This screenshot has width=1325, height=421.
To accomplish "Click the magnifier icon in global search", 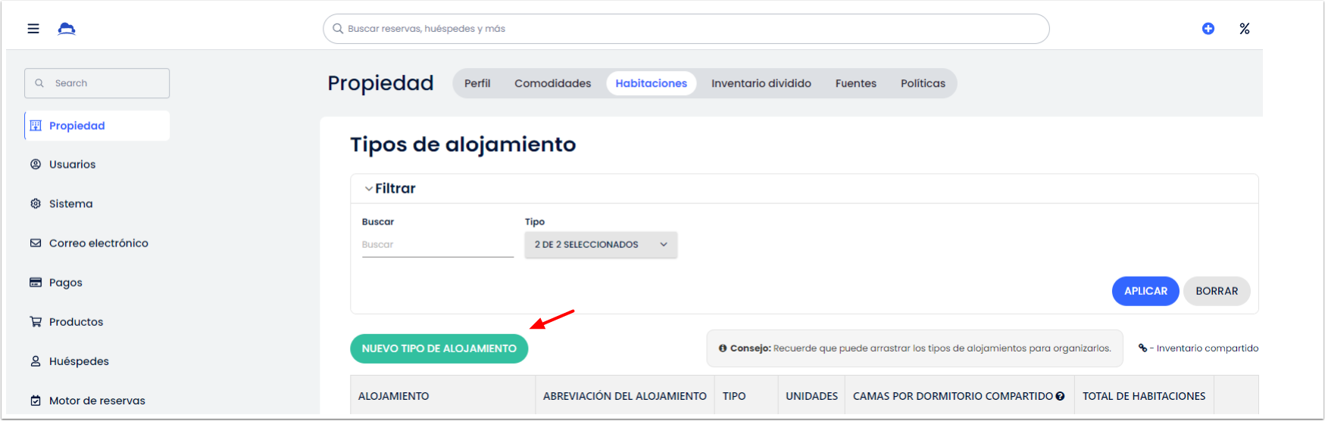I will coord(338,29).
